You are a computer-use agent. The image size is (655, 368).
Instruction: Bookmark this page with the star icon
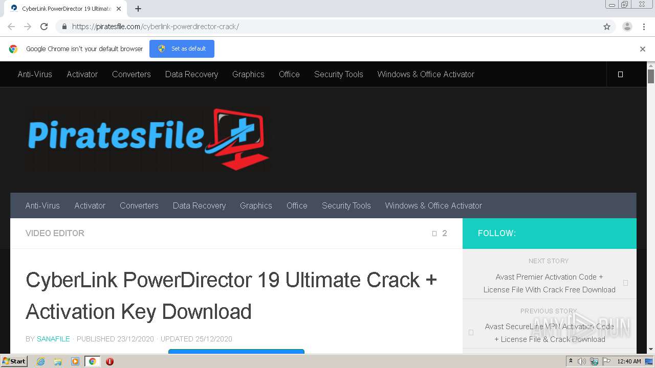point(607,27)
